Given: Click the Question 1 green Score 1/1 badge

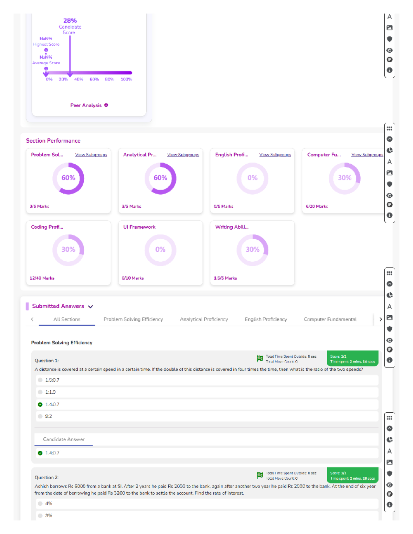Looking at the screenshot, I should click(352, 359).
